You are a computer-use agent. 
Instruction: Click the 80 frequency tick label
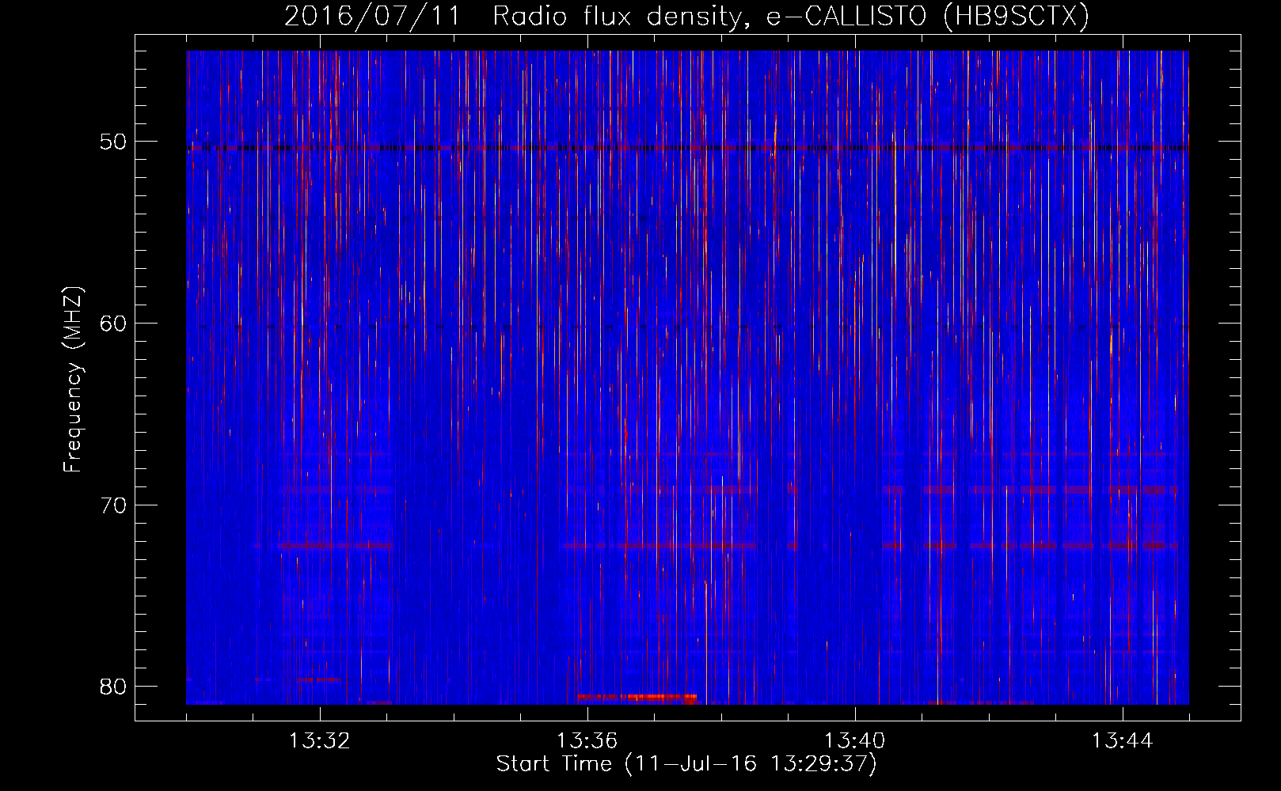[113, 686]
